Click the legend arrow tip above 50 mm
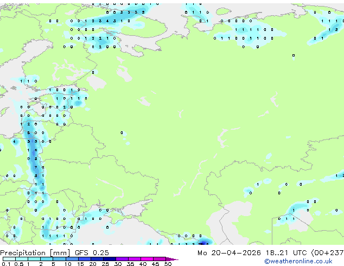Image resolution: width=344 pixels, height=266 pixels. (172, 259)
